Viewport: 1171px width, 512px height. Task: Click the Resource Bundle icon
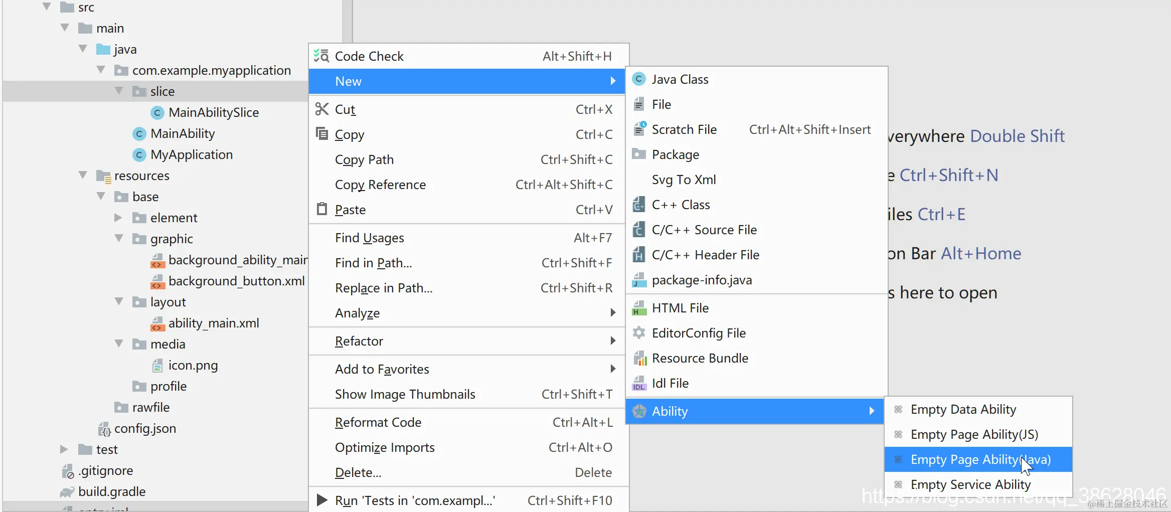pos(639,358)
